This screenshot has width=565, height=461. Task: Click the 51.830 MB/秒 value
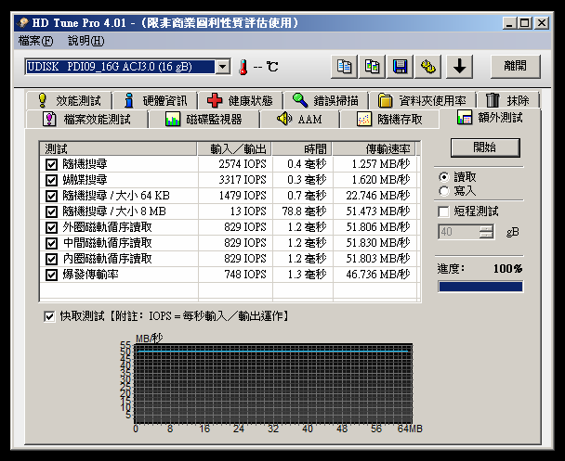[x=378, y=243]
